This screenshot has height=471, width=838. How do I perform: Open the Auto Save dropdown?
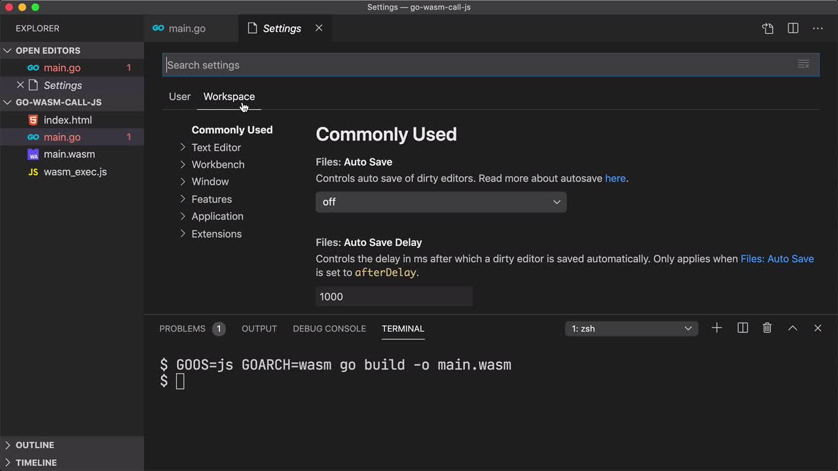(x=441, y=202)
